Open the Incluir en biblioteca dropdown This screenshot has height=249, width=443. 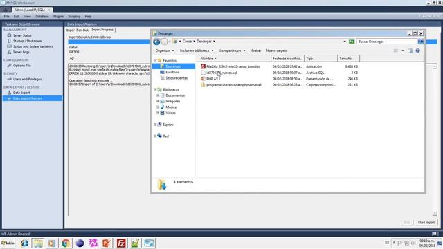[197, 50]
